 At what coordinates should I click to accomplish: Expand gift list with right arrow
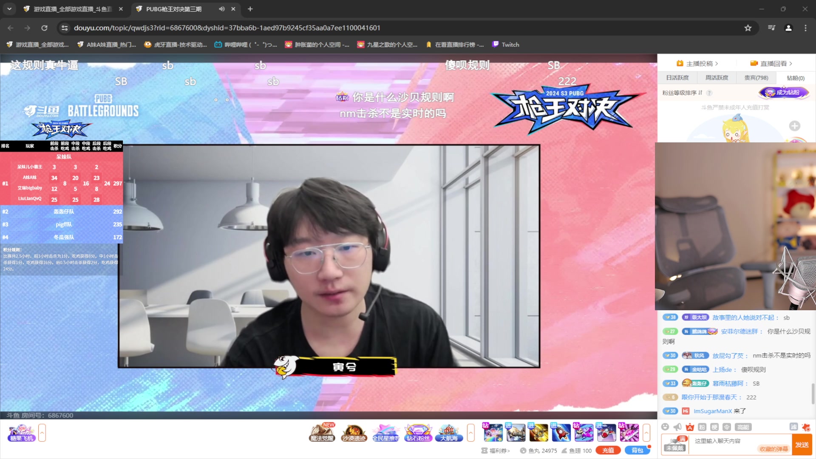646,433
